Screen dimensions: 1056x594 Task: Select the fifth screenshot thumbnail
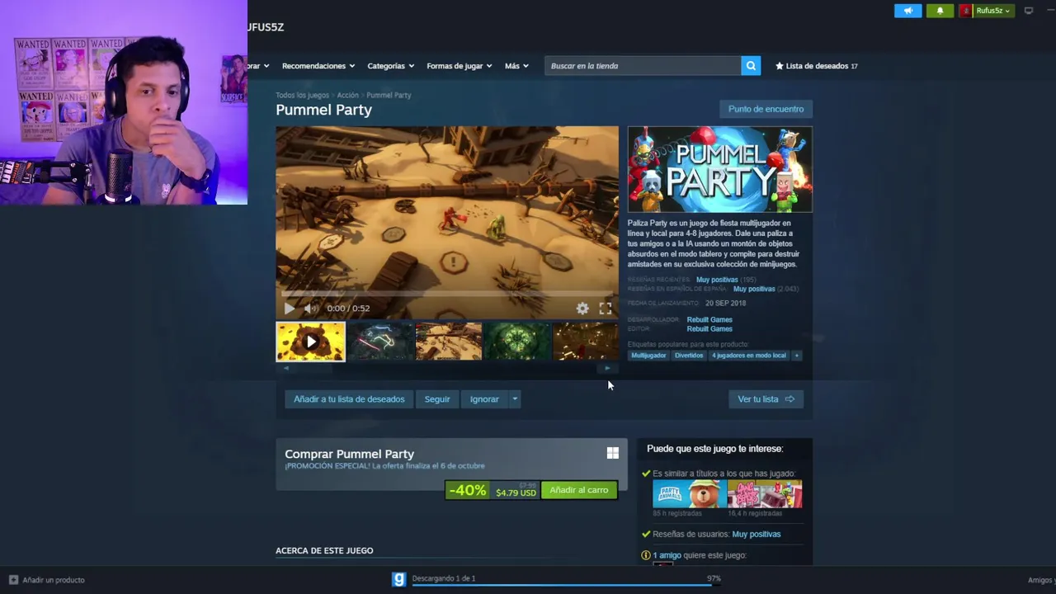click(x=585, y=342)
